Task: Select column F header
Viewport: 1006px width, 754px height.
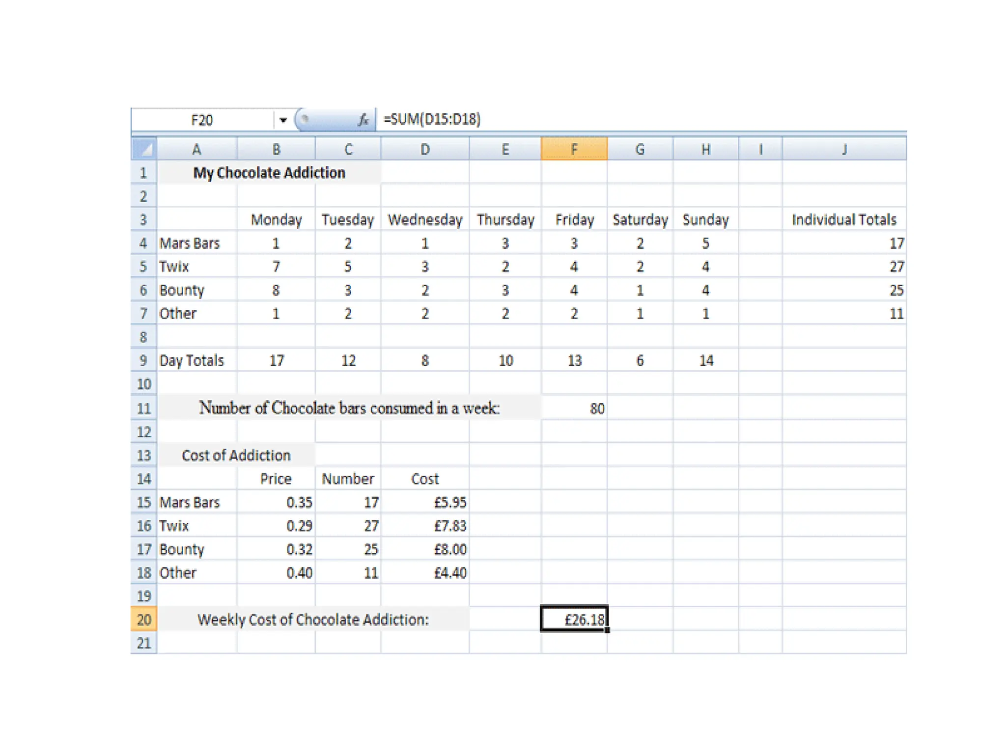Action: [574, 149]
